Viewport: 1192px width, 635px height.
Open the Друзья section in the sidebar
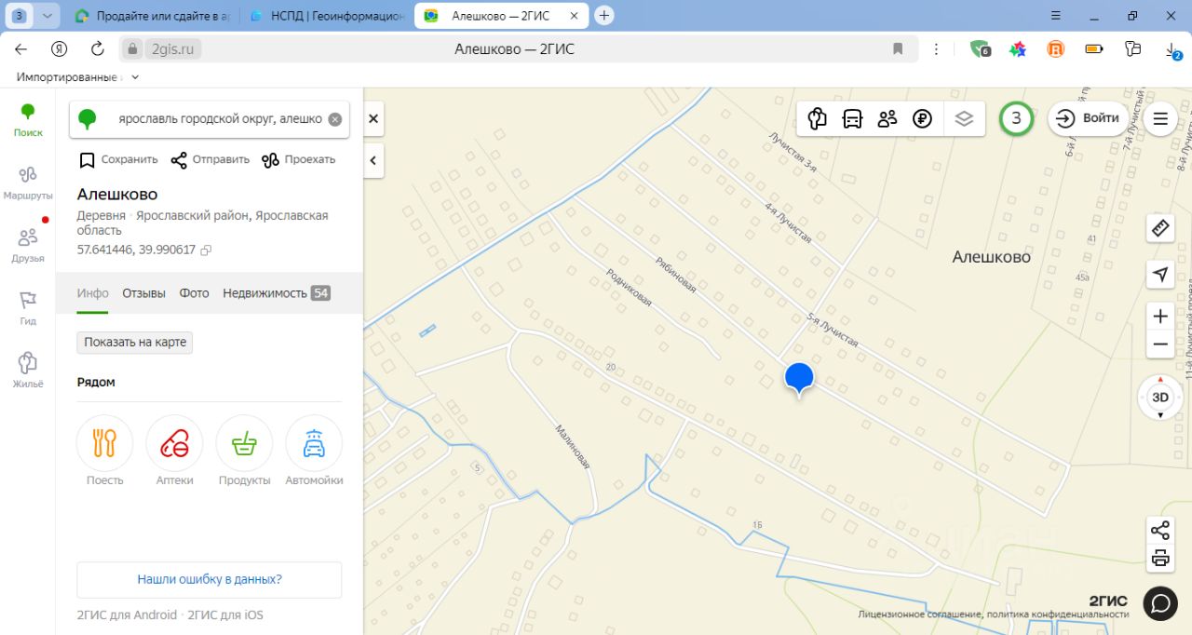click(x=28, y=245)
